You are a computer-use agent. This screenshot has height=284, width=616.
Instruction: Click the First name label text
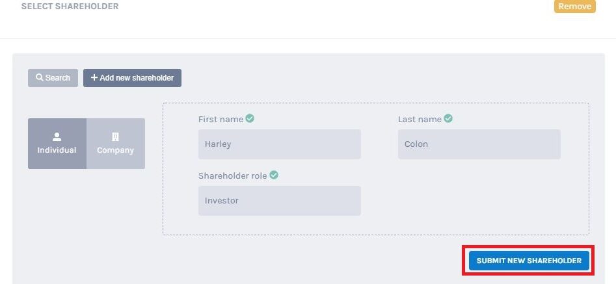coord(221,119)
